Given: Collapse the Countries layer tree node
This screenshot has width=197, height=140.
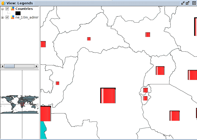Looking at the screenshot, I should tap(3, 9).
